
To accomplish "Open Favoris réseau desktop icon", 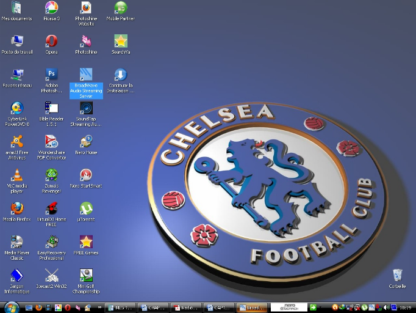I will coord(17,79).
